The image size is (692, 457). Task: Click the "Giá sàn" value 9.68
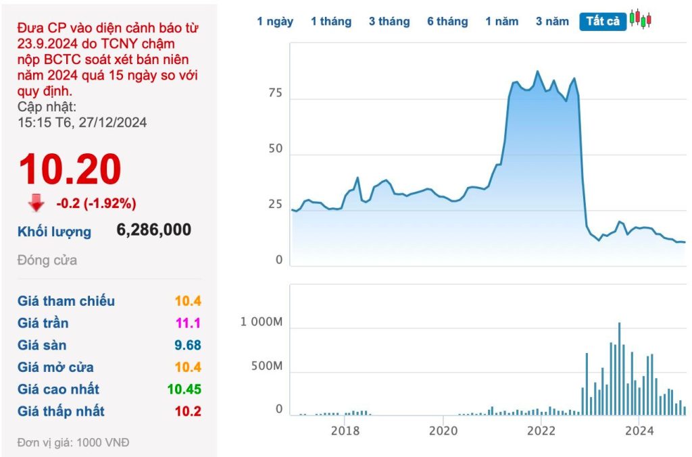188,346
